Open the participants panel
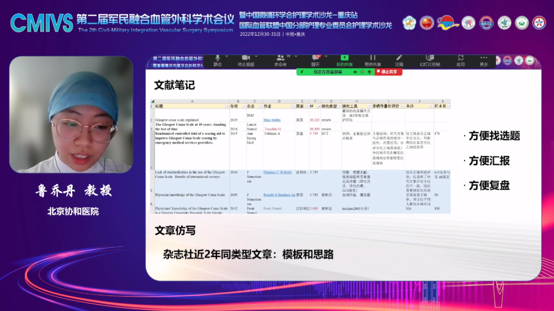This screenshot has width=554, height=311. point(280,60)
